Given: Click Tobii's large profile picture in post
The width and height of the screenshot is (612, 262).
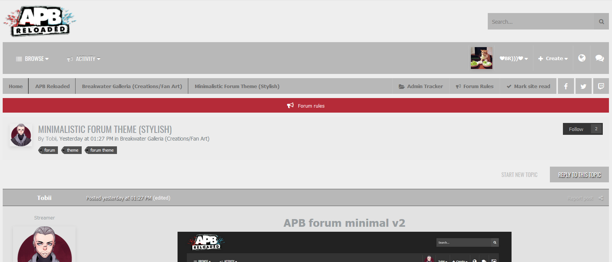Looking at the screenshot, I should (x=44, y=244).
